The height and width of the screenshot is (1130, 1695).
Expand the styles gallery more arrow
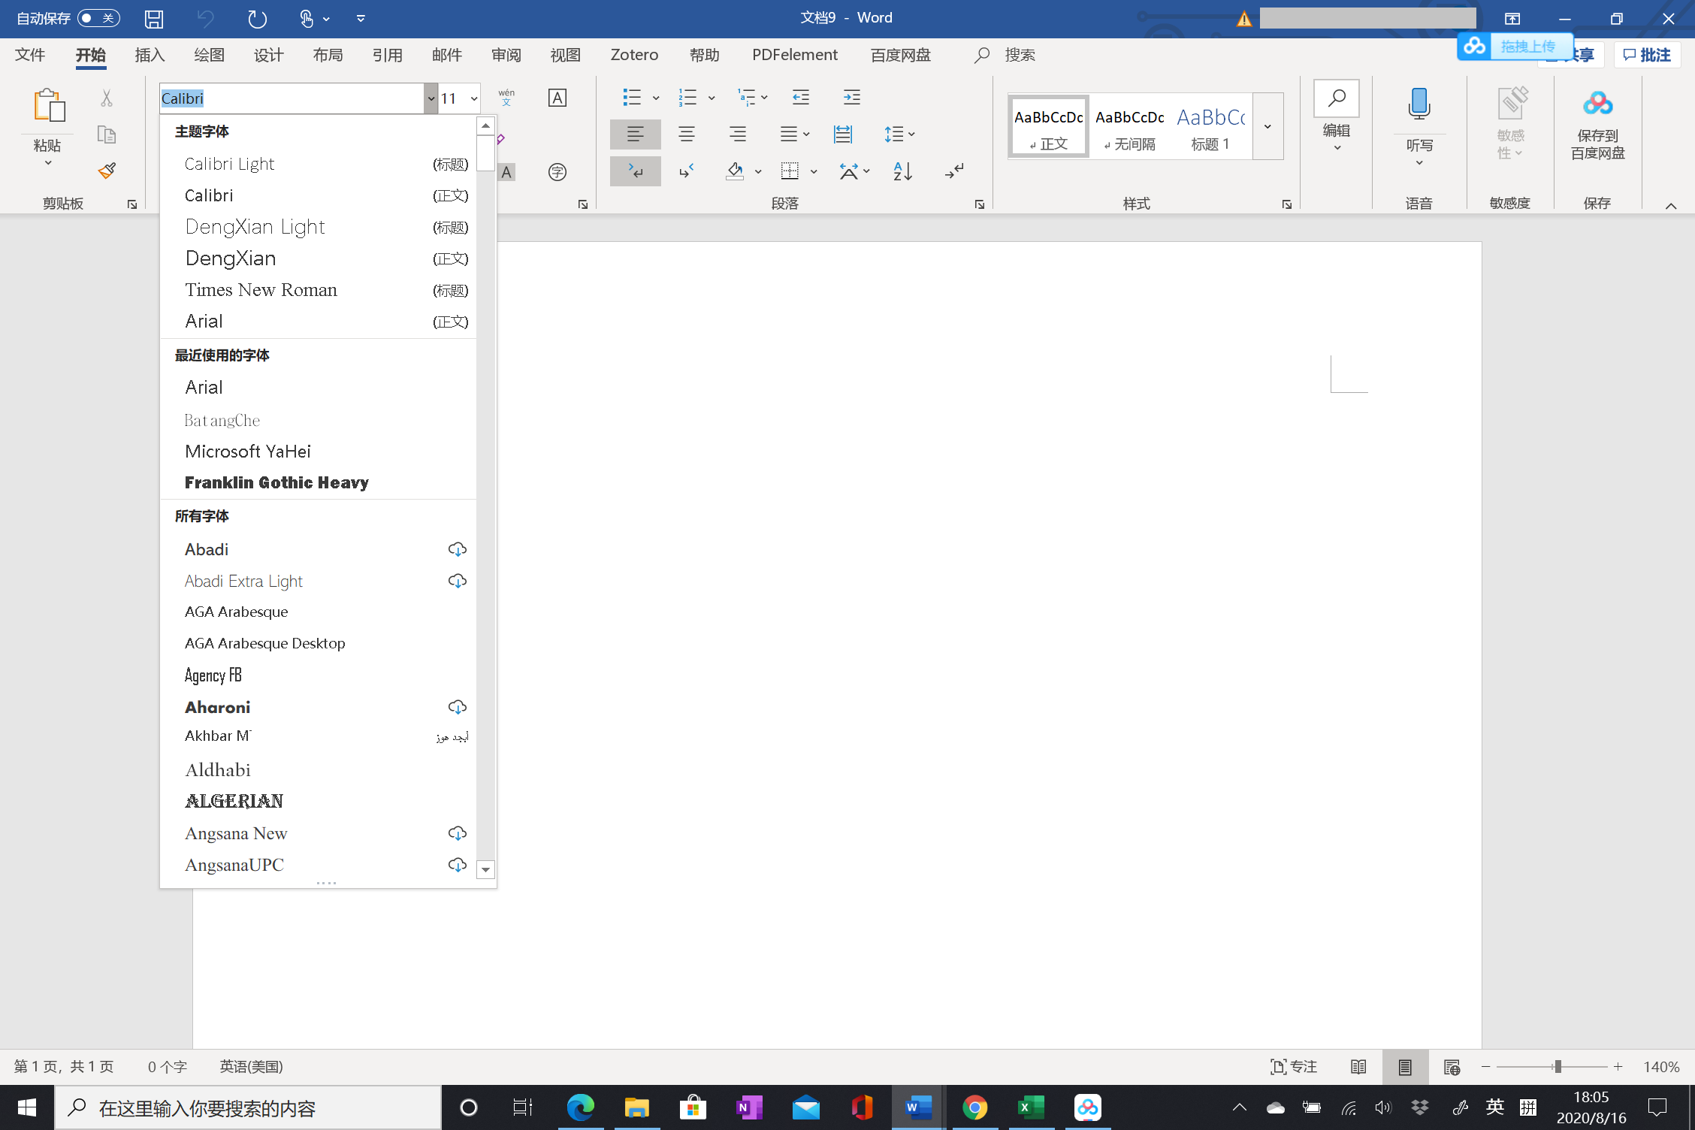point(1267,126)
